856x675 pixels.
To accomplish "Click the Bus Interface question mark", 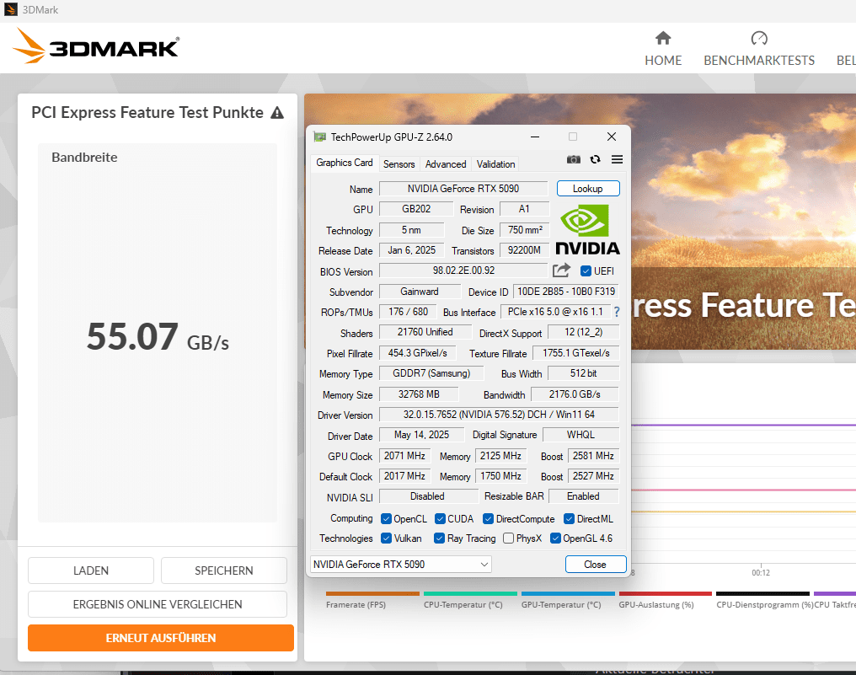I will pyautogui.click(x=617, y=312).
